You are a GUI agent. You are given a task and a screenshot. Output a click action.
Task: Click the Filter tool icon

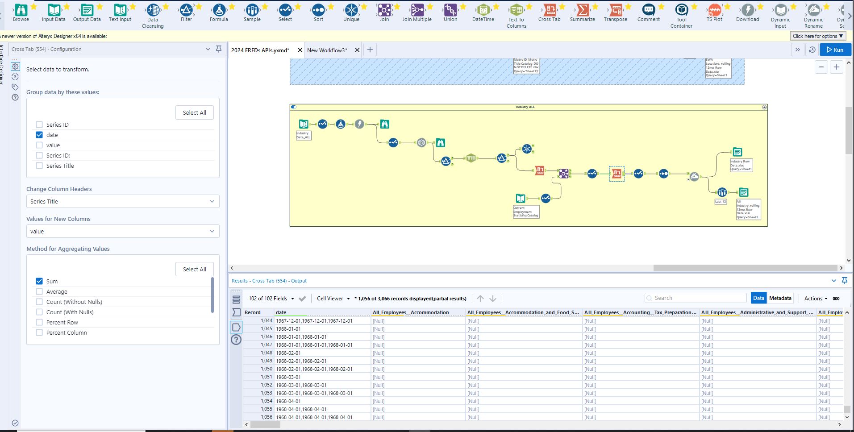click(186, 11)
